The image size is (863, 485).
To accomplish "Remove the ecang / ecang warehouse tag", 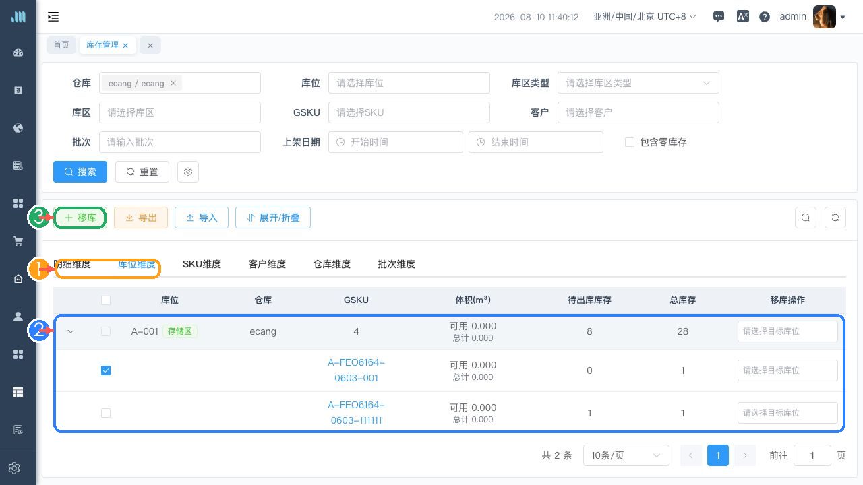I will [173, 83].
